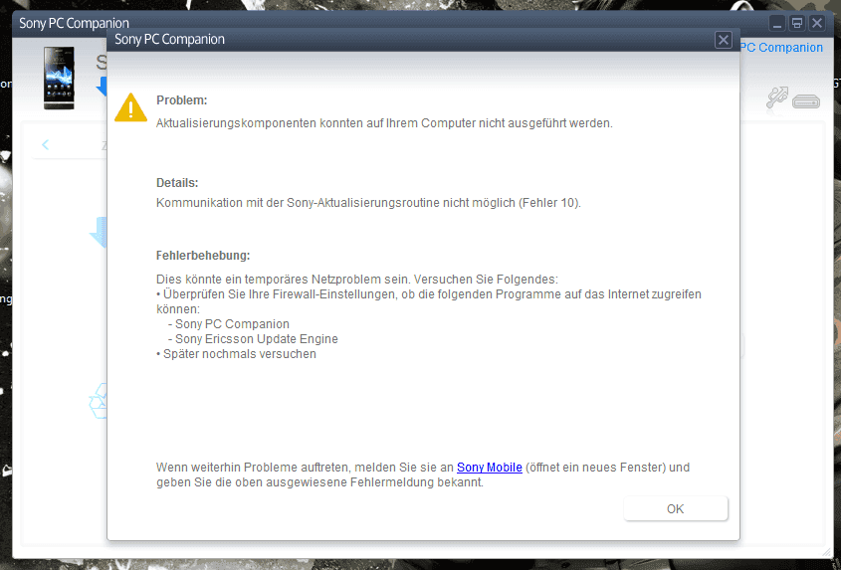
Task: Click the 'Später nochmals versuchen' bullet text
Action: click(x=236, y=354)
